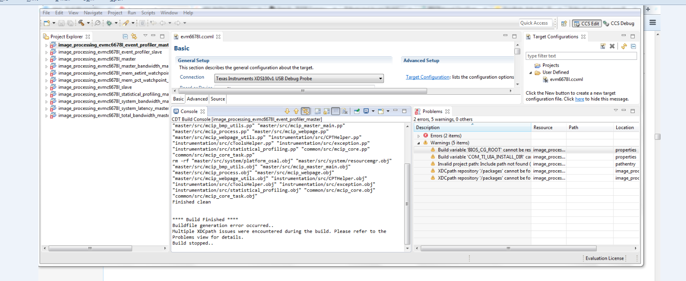Expand image_processing_evmc6678l_slave project

[x=46, y=88]
